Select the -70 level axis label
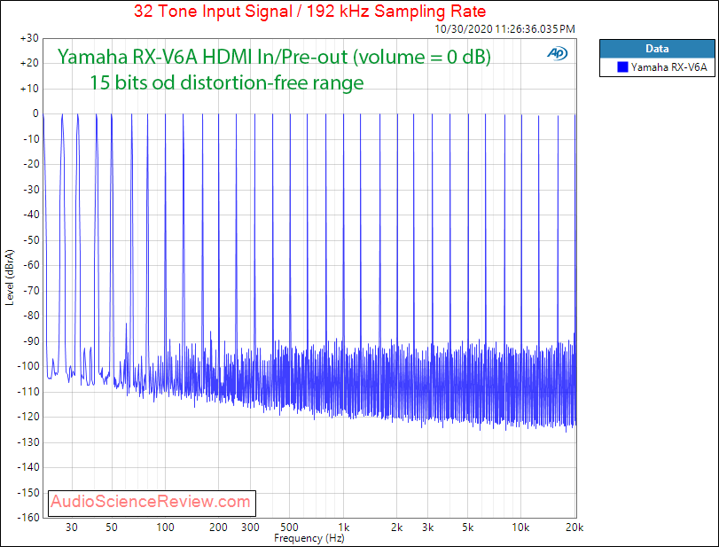The height and width of the screenshot is (547, 719). click(31, 291)
